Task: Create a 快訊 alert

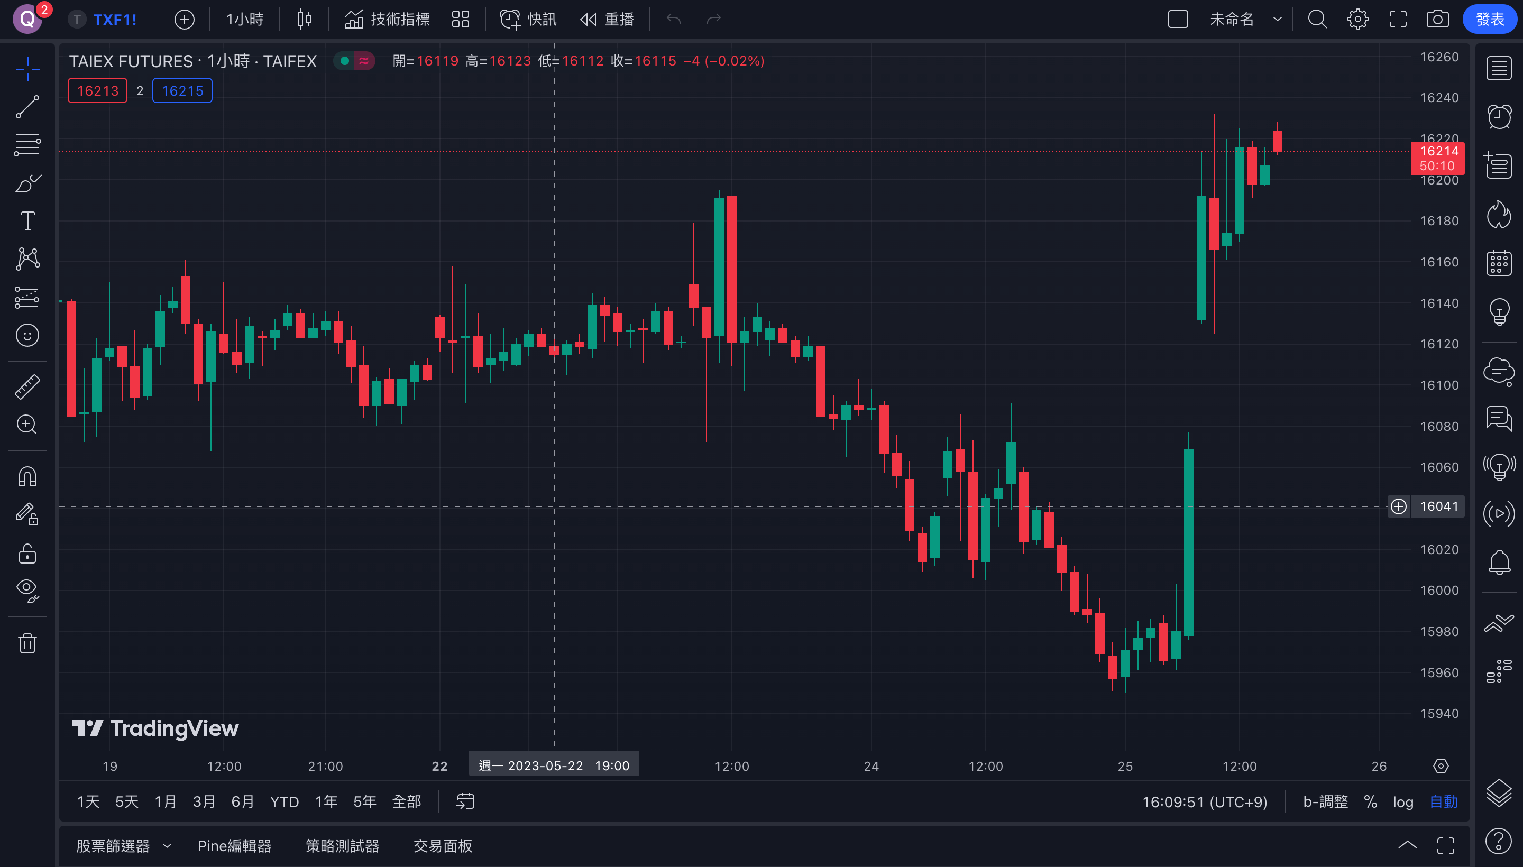Action: (528, 20)
